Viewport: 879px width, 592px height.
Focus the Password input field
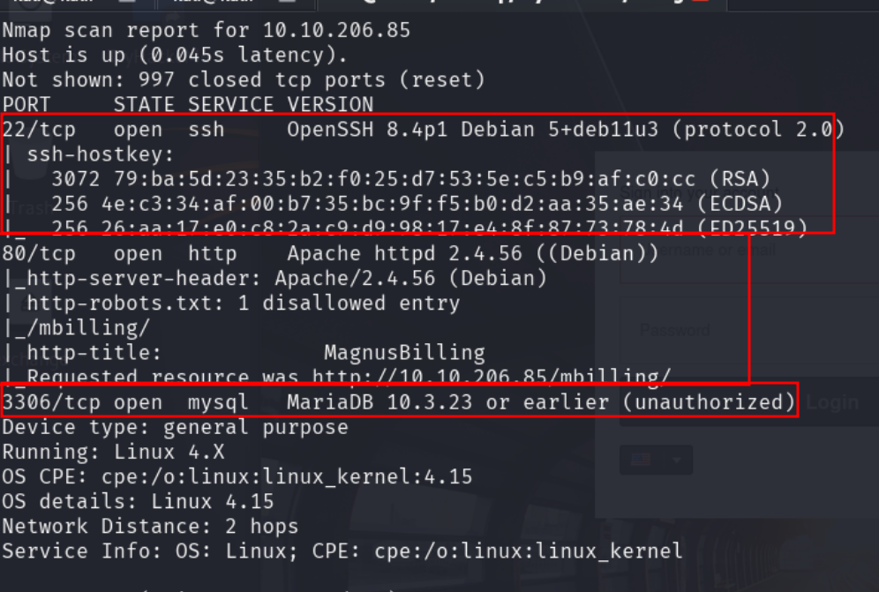(749, 330)
